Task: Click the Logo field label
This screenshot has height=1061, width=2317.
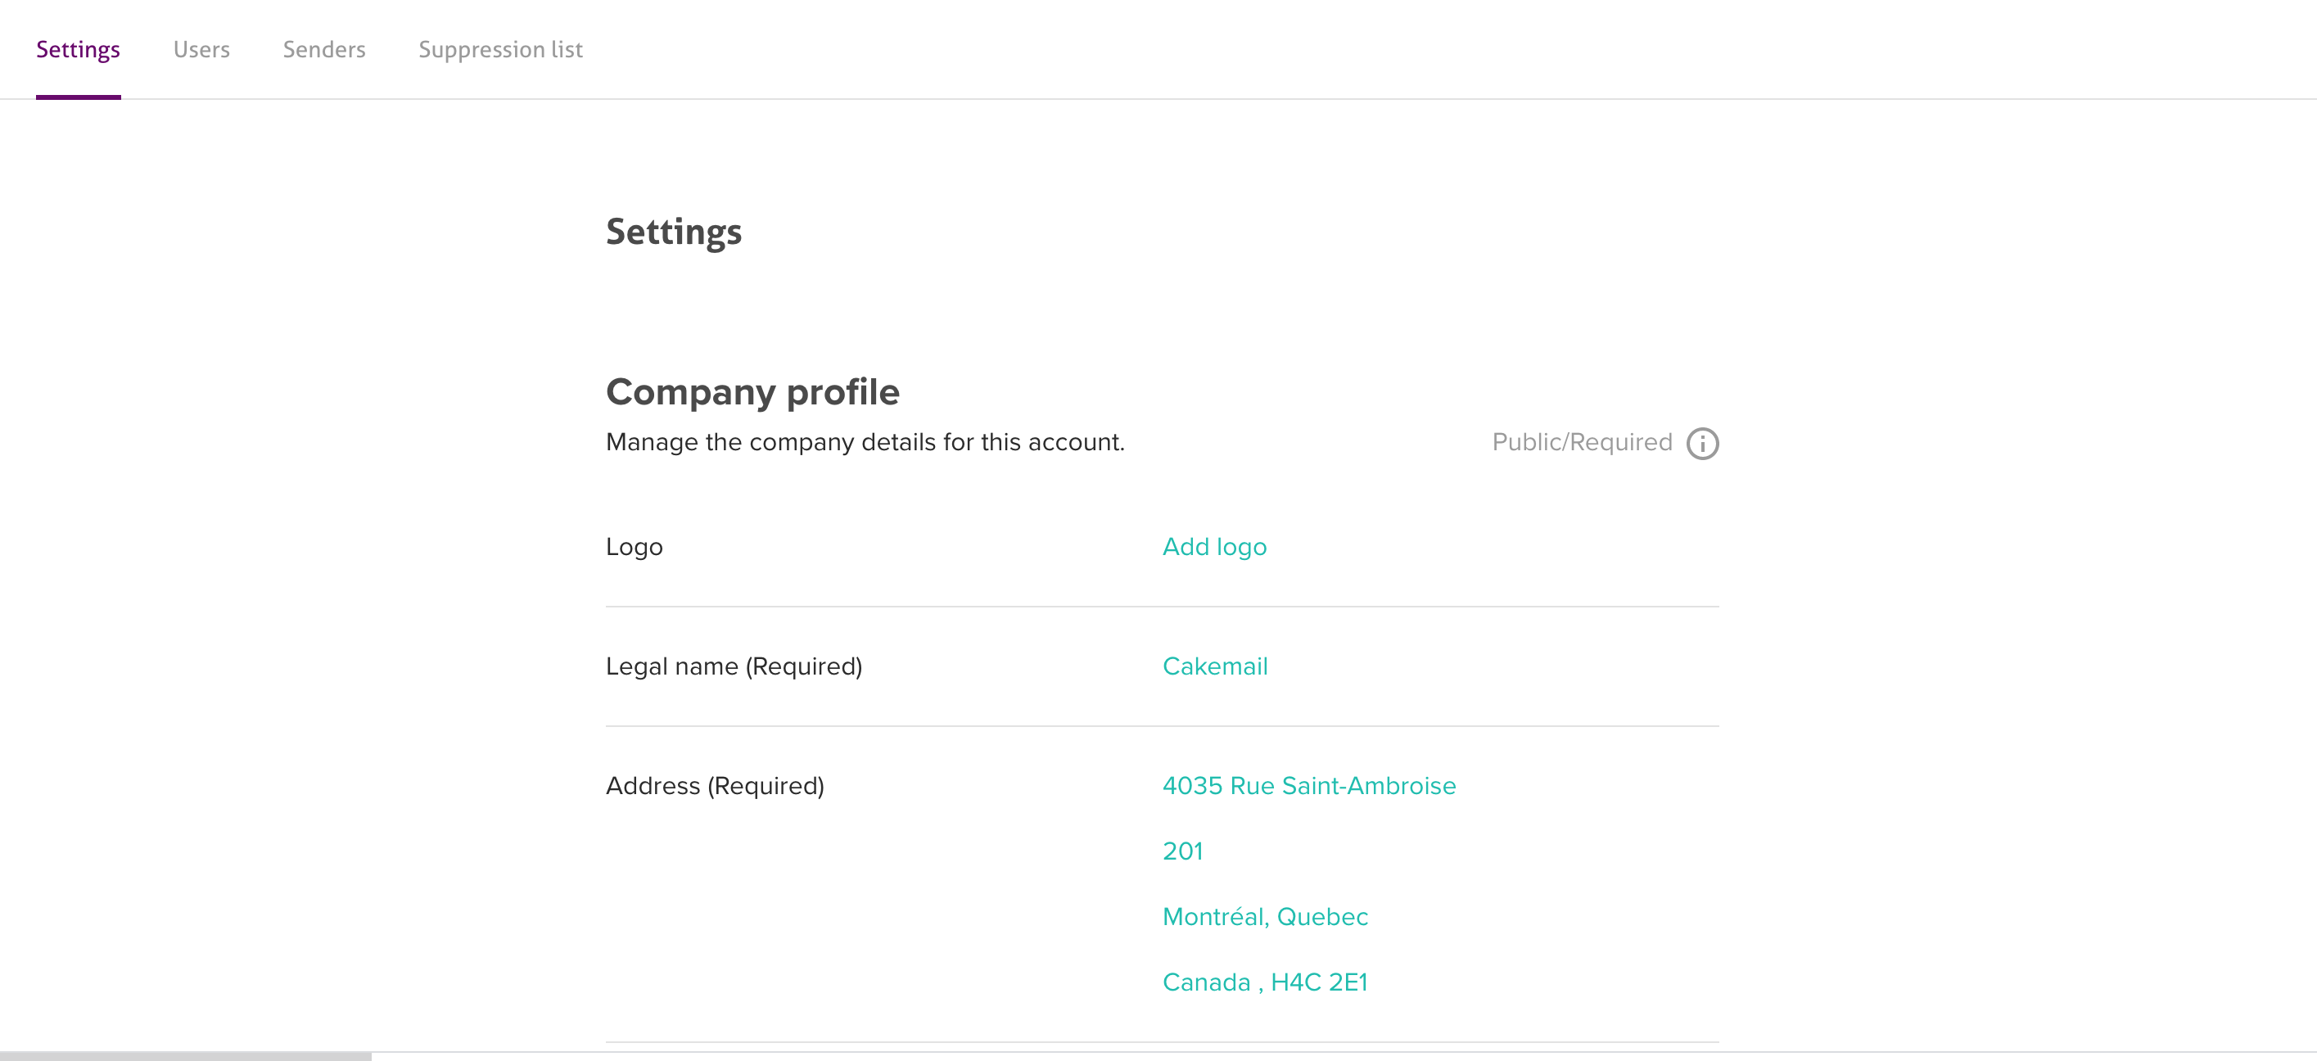Action: [x=633, y=547]
